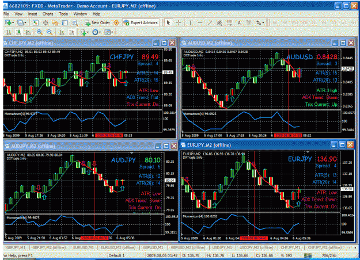Toggle the Data Window crosshair-target icon
Image resolution: width=360 pixels, height=260 pixels.
click(x=46, y=22)
